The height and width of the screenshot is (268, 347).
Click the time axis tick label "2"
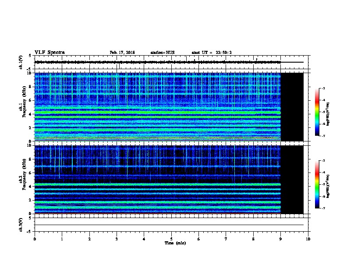[89, 239]
